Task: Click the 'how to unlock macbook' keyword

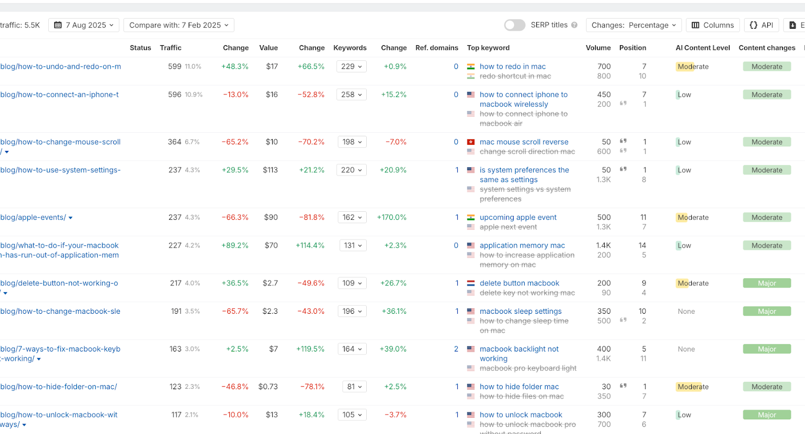Action: click(521, 415)
